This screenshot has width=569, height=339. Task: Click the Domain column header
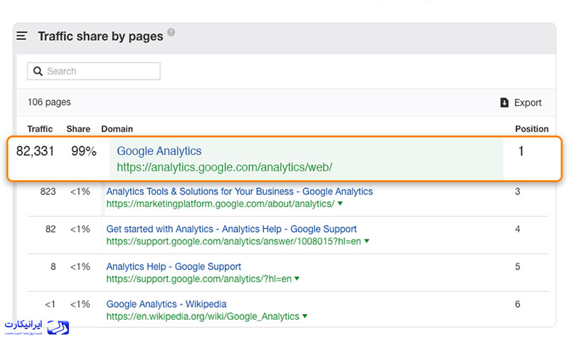(117, 129)
